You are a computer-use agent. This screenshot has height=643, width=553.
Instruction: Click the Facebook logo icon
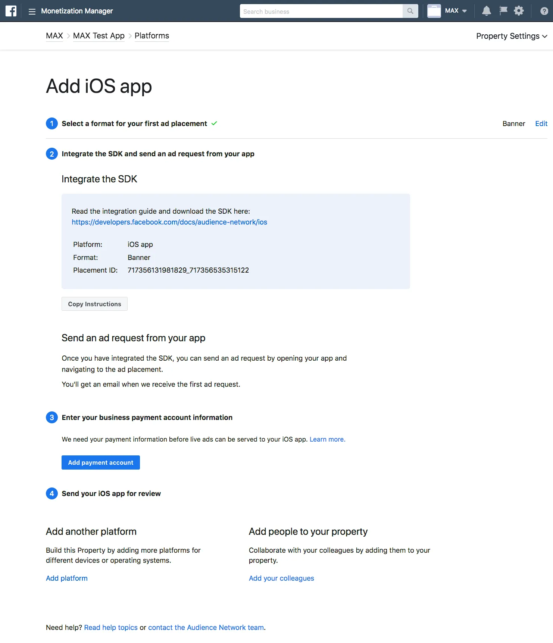11,11
